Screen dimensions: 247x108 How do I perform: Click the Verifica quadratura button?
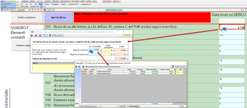point(27,18)
